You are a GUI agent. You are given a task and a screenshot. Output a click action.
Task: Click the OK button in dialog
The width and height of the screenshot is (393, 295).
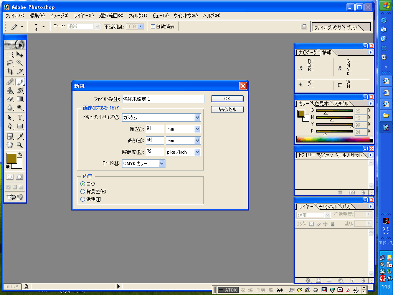227,99
